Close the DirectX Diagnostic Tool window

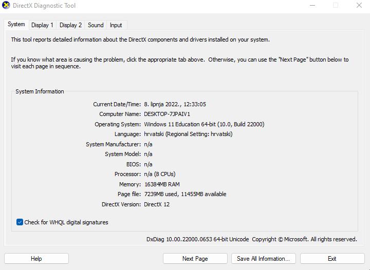point(359,6)
